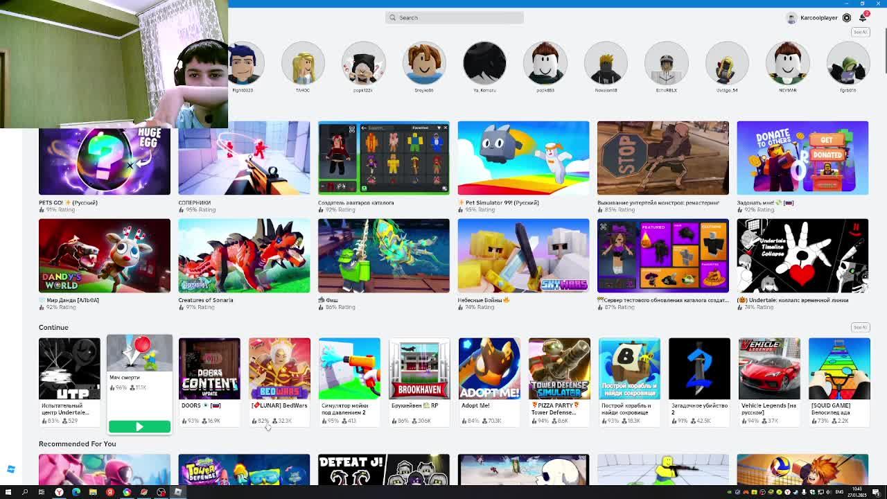Click See All next to friends list
The width and height of the screenshot is (887, 499).
860,32
